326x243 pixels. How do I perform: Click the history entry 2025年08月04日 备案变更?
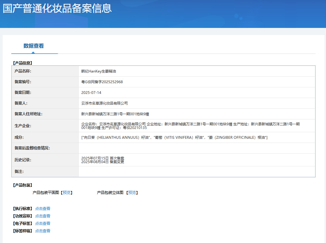coord(103,162)
